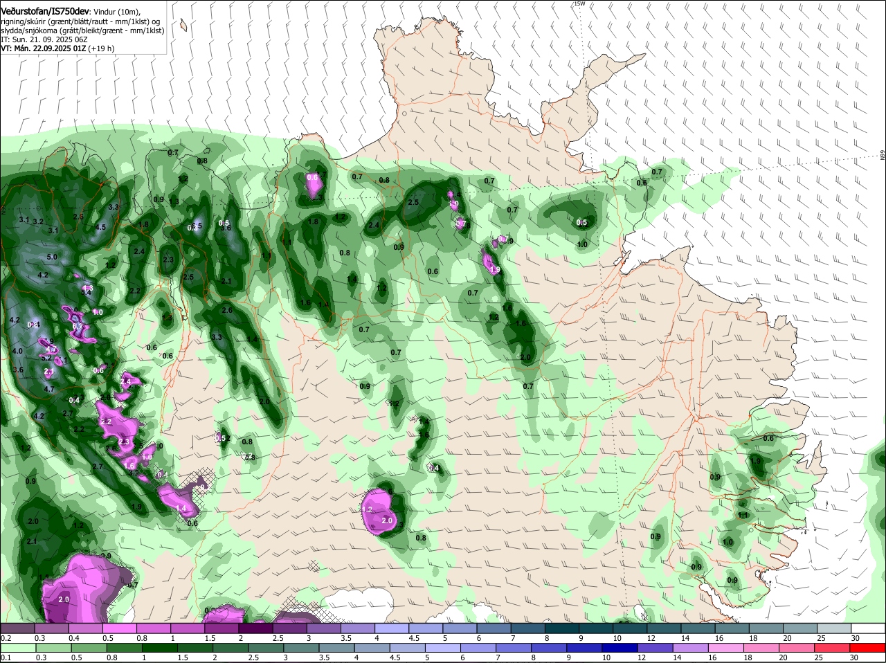Click the 'rigning/skúrir' legend description line
This screenshot has height=663, width=886.
coord(80,21)
